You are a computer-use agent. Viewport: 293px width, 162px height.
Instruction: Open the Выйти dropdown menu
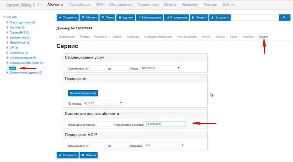click(228, 5)
